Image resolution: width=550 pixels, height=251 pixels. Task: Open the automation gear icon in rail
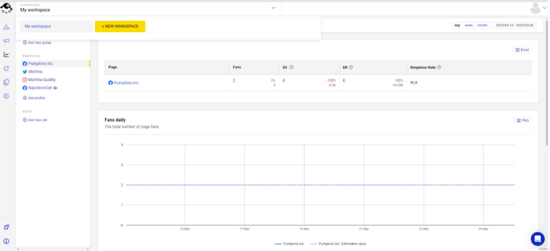click(6, 68)
